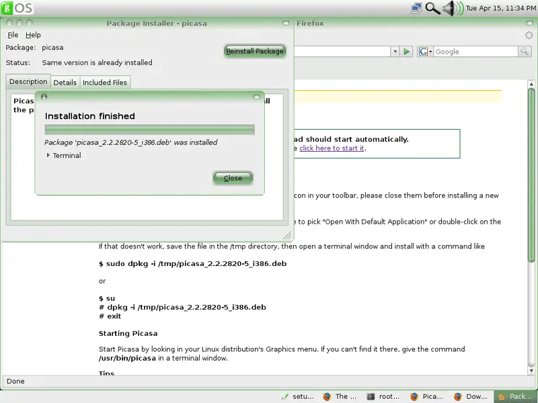Switch to the 'Pica...' Firefox taskbar item
The width and height of the screenshot is (538, 403).
427,396
